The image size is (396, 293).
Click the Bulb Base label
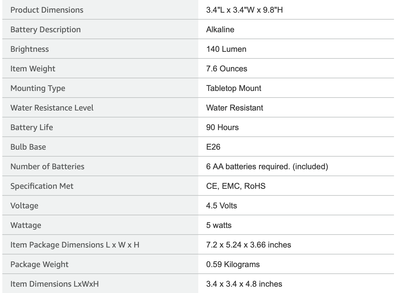[28, 147]
